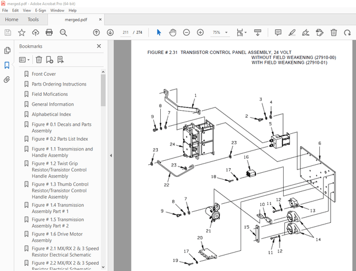Screen dimensions: 356x271
Task: Click the Print file icon
Action: coord(49,33)
